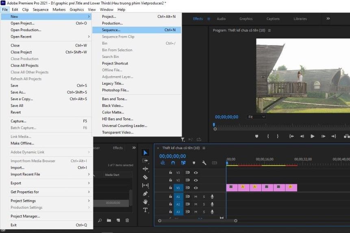Play the video in Program monitor
Screen dimensions: 350x233
(x=312, y=137)
